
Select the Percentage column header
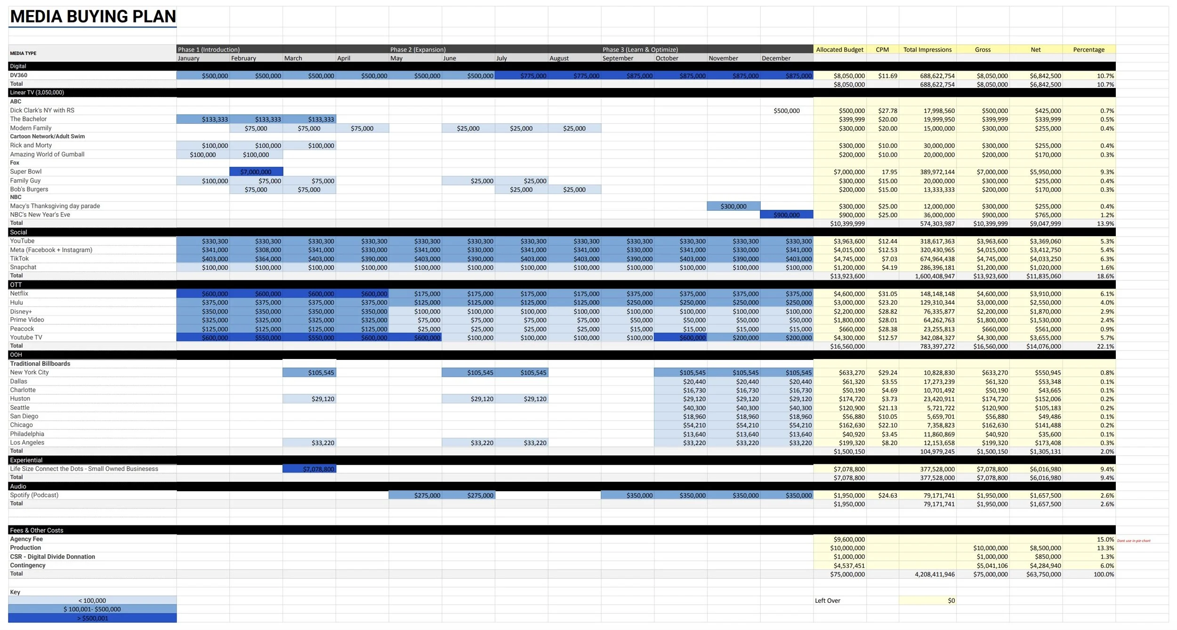click(x=1088, y=49)
